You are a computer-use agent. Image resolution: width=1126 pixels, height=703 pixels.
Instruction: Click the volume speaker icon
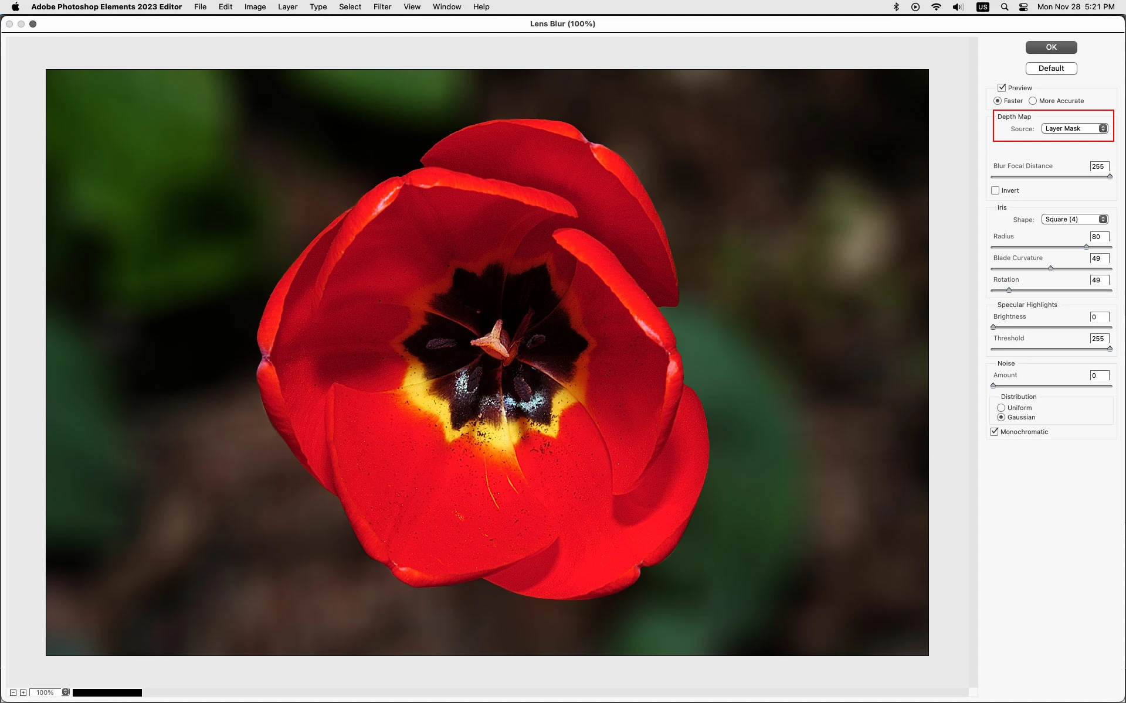958,7
